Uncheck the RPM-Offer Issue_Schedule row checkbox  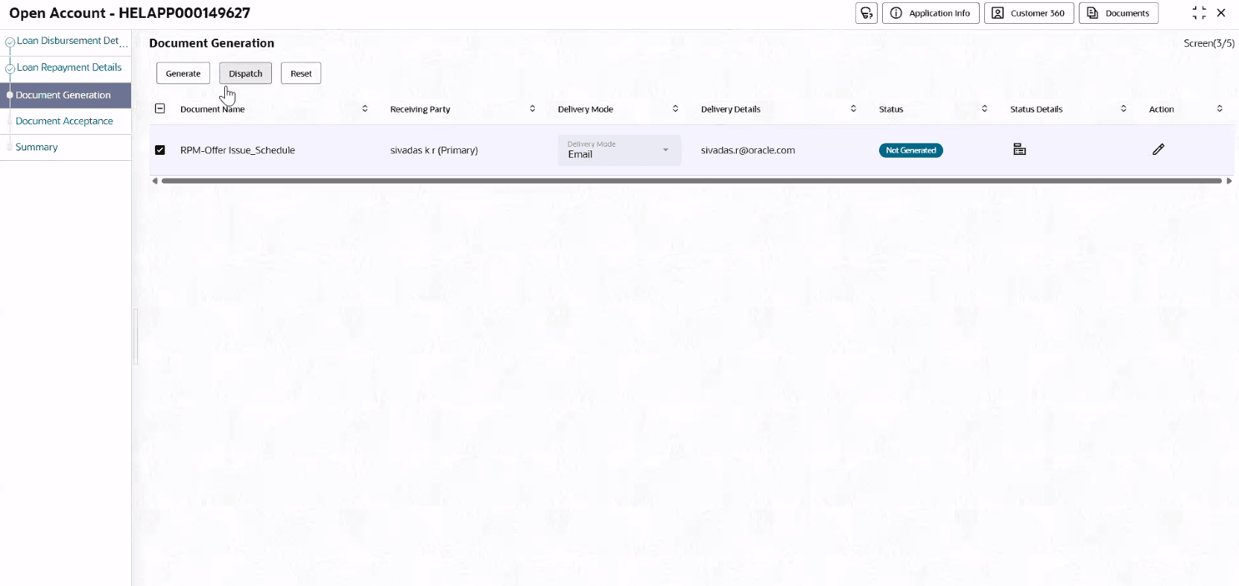click(160, 150)
